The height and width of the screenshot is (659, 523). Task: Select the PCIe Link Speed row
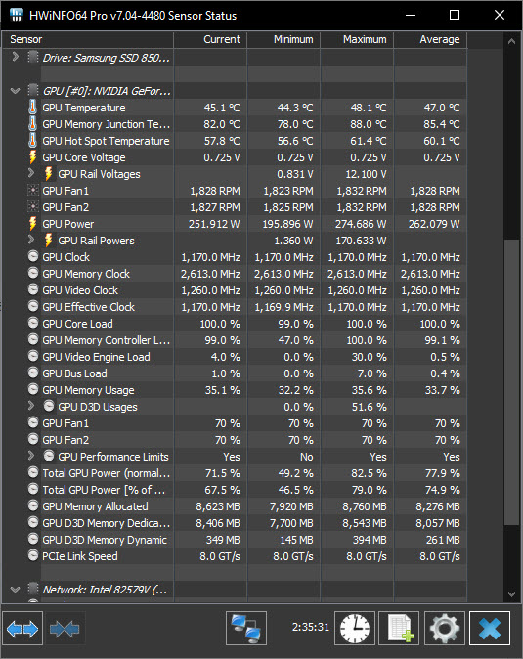(235, 556)
